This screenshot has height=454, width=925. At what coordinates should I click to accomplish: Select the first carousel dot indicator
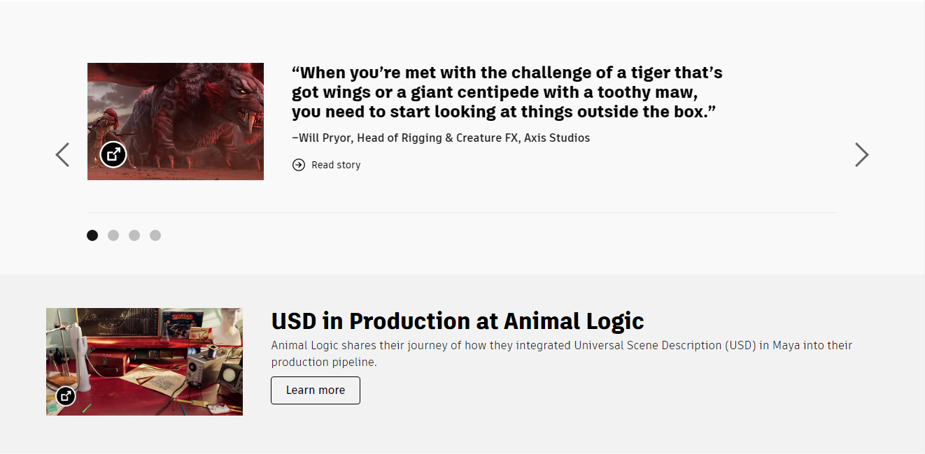pos(92,235)
